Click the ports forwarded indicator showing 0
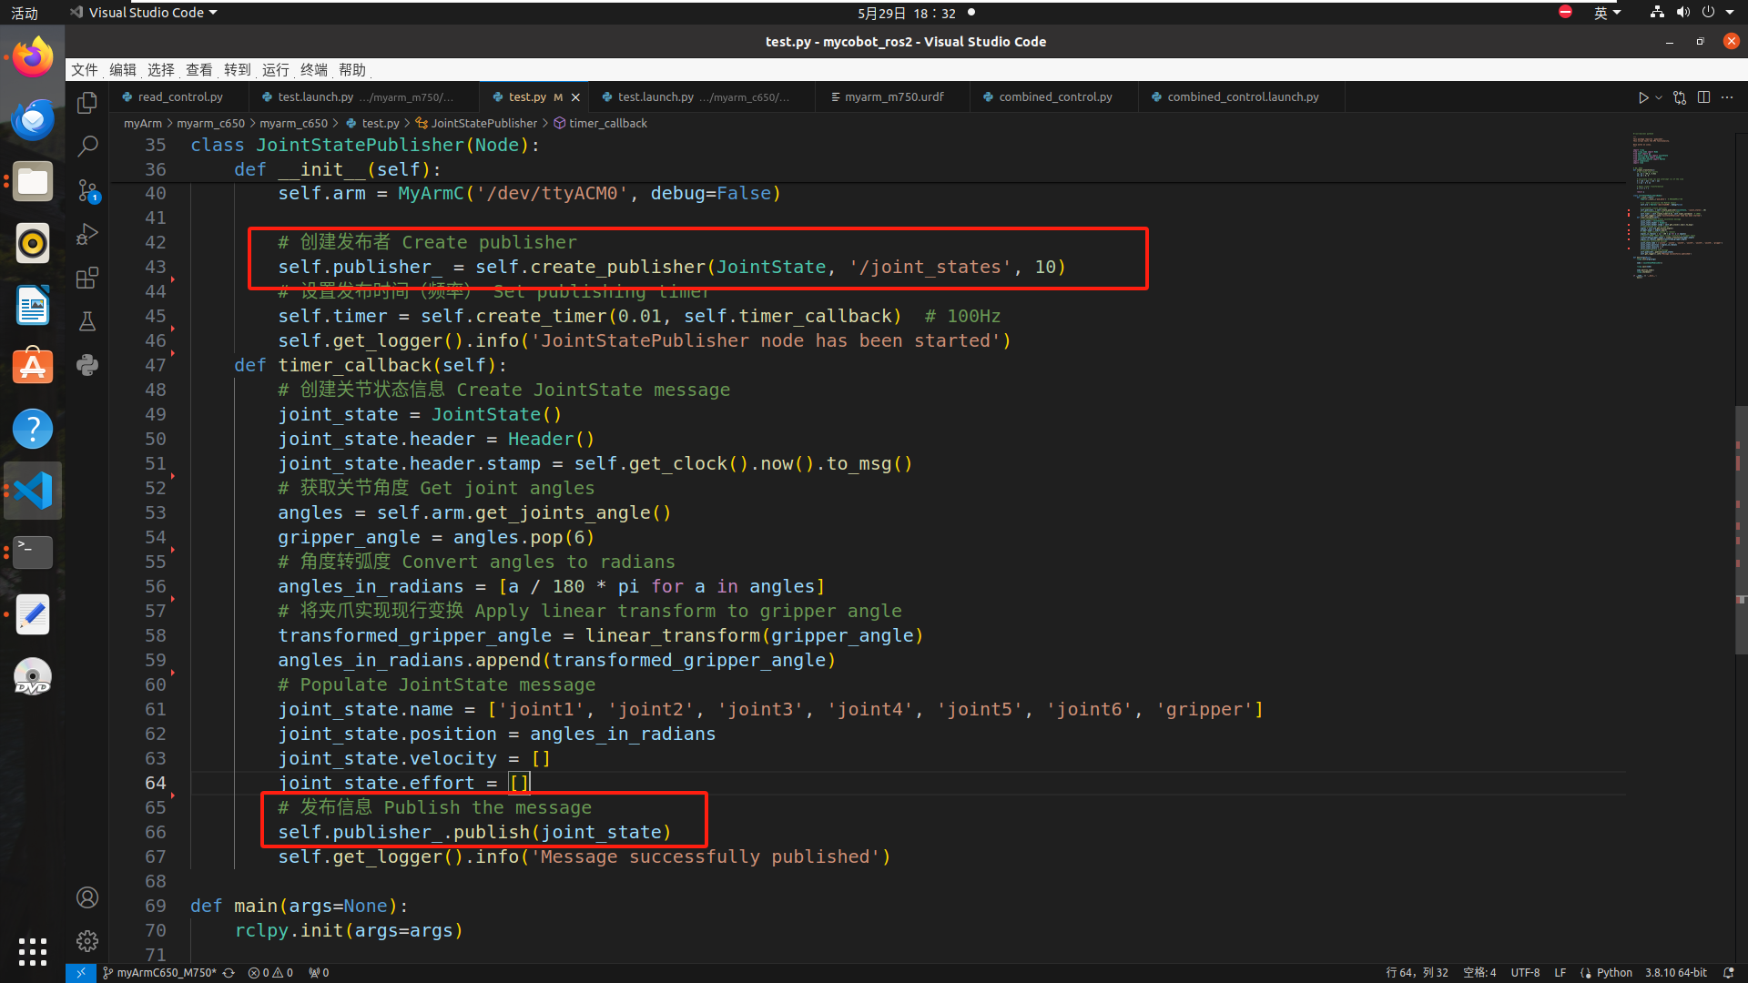Screen dimensions: 1748x983 point(319,972)
